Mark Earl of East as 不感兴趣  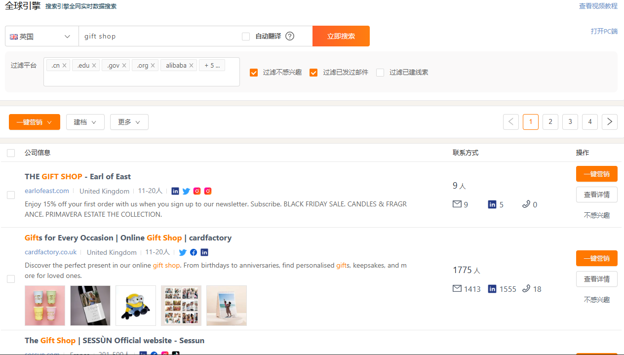pos(597,215)
